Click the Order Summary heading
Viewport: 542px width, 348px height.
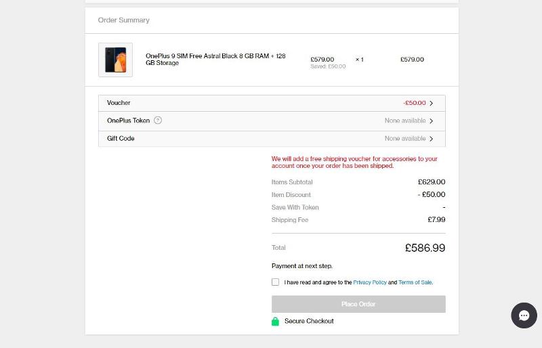pos(123,20)
